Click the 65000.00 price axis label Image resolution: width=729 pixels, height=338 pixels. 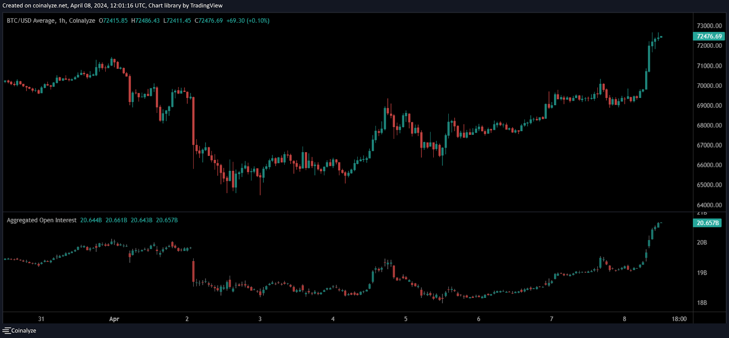pos(709,185)
